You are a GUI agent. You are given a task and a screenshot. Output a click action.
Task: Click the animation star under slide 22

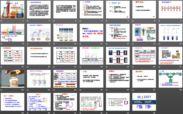click(x=1, y=90)
